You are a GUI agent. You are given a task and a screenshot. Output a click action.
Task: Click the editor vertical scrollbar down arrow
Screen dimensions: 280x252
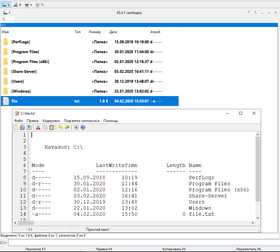258,218
